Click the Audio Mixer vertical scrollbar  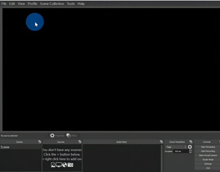(162, 158)
